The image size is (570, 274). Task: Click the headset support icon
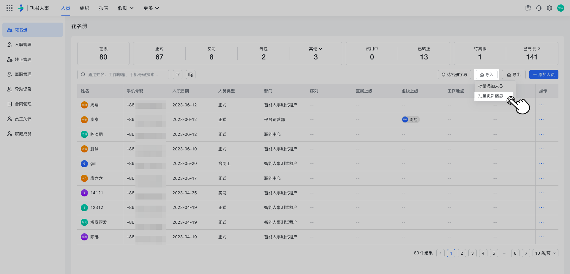coord(539,8)
